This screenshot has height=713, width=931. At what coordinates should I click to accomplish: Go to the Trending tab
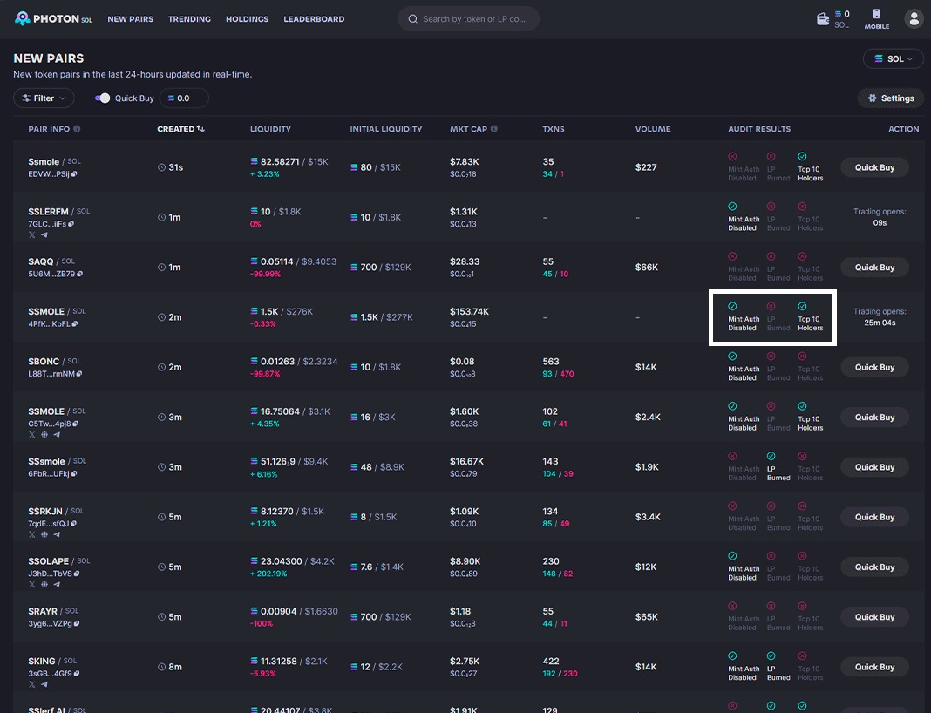[189, 19]
